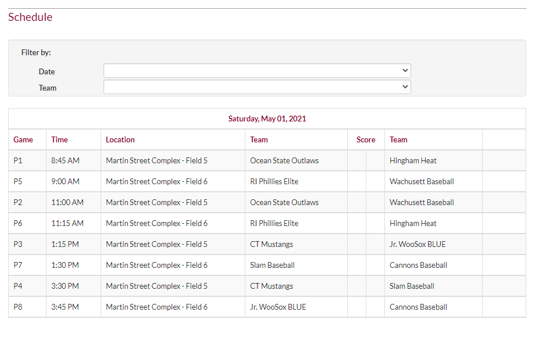535x337 pixels.
Task: Select Cannons Baseball in the P7 row
Action: pos(418,265)
